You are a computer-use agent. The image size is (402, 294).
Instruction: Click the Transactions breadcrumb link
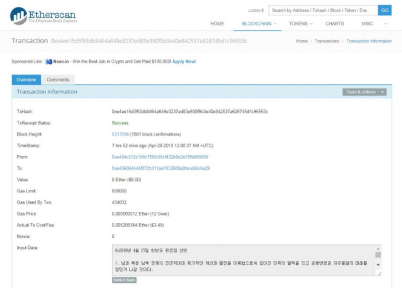click(327, 41)
